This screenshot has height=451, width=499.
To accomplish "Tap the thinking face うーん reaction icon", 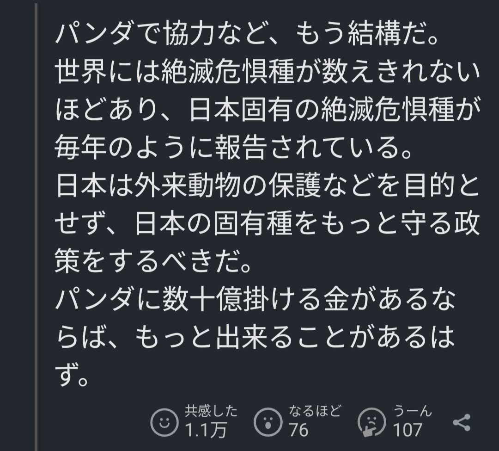I will [x=371, y=422].
